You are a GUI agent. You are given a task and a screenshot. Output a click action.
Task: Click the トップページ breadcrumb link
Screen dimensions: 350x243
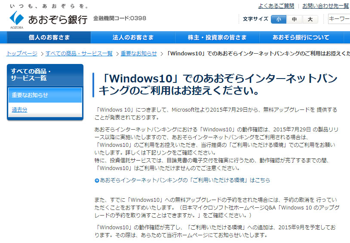[22, 54]
